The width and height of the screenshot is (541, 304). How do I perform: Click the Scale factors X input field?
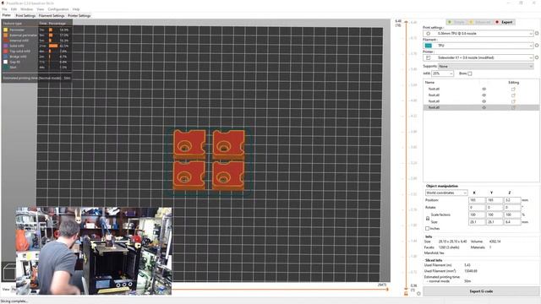pyautogui.click(x=477, y=214)
